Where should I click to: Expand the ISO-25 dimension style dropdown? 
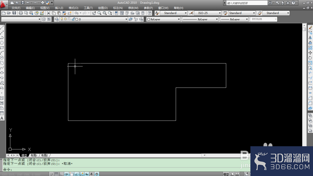point(220,13)
